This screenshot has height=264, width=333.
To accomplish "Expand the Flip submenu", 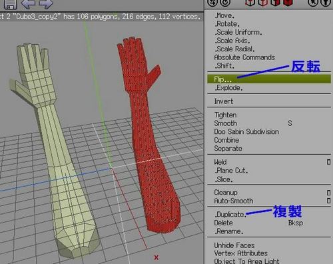I will point(269,79).
